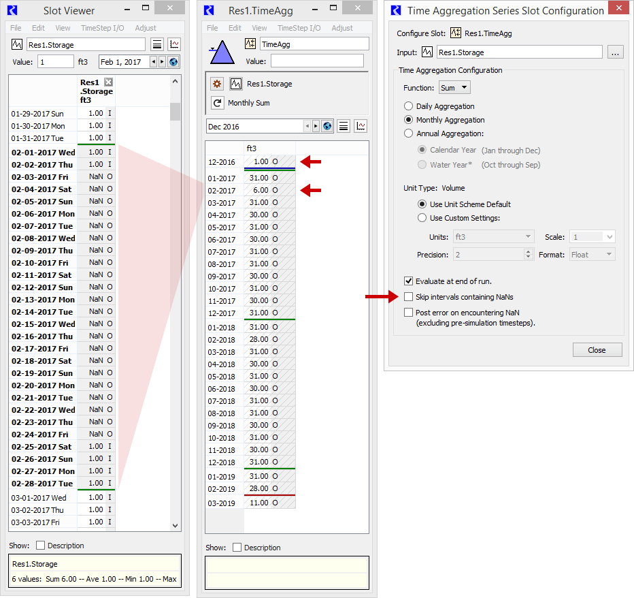Open the Units ft3 dropdown
634x598 pixels.
[493, 237]
